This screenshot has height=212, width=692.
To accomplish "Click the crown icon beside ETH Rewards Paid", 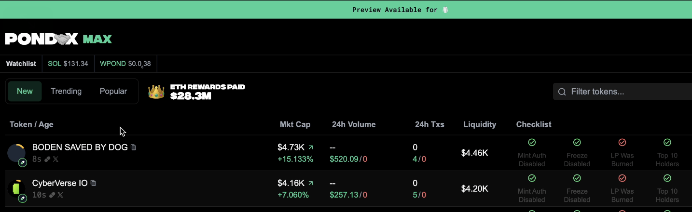I will point(156,92).
